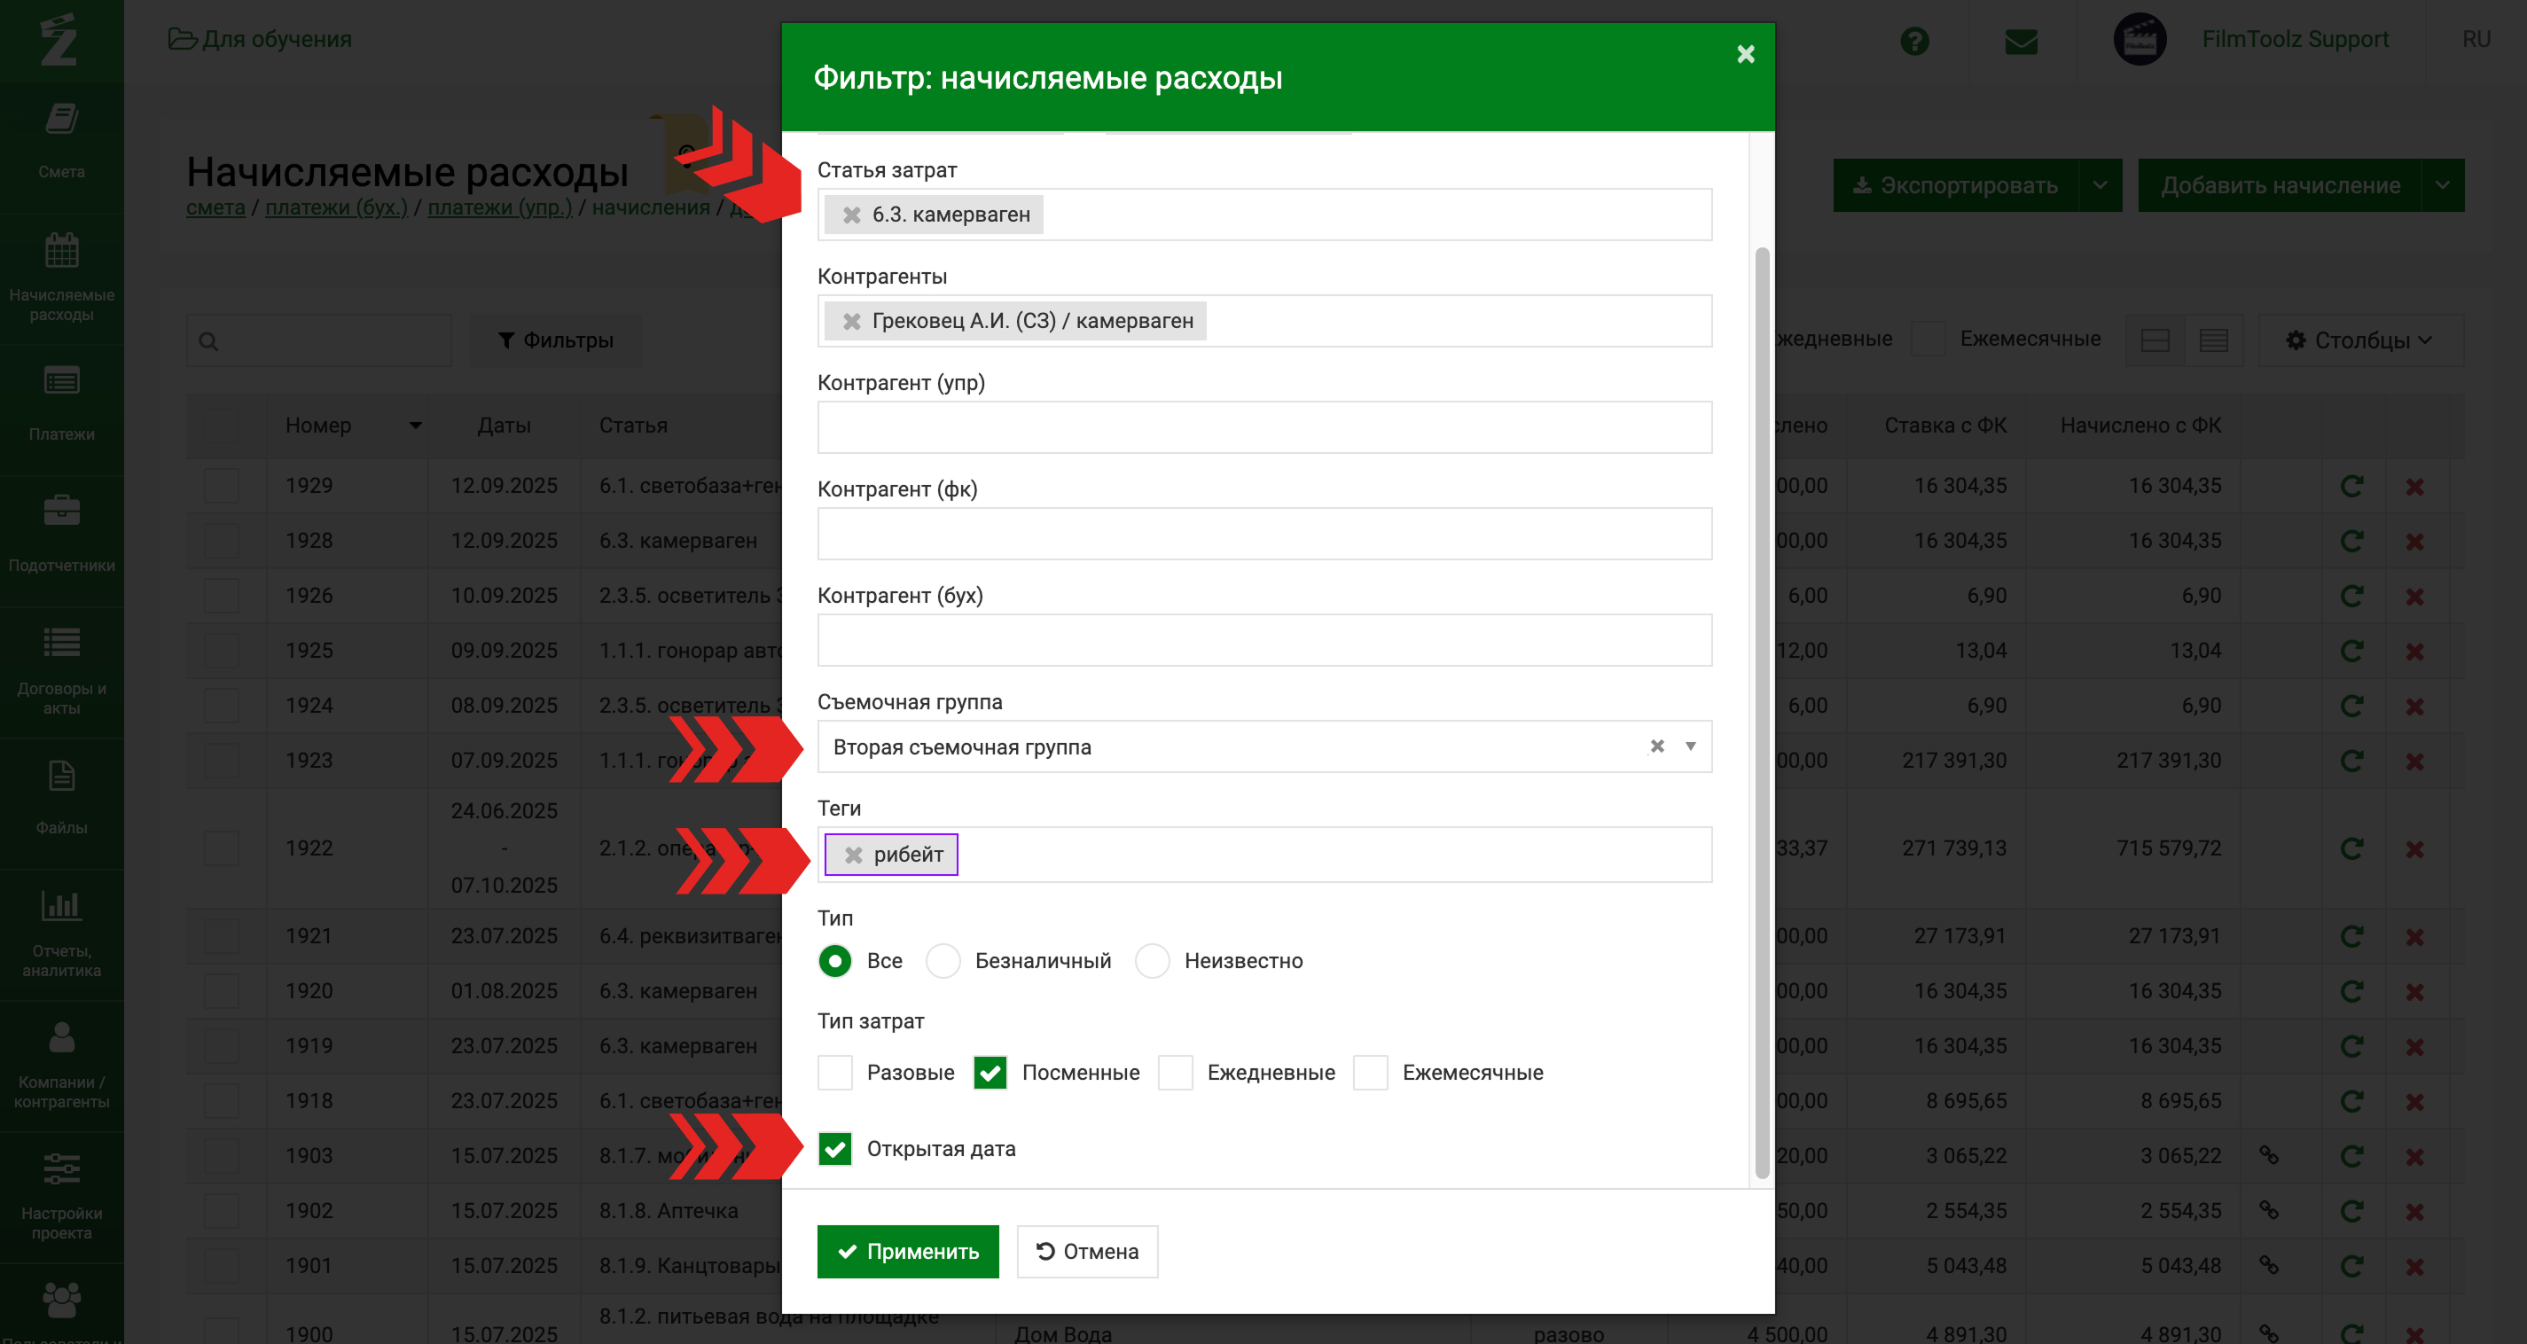The image size is (2527, 1344).
Task: Open the начисления breadcrumb item
Action: [x=651, y=208]
